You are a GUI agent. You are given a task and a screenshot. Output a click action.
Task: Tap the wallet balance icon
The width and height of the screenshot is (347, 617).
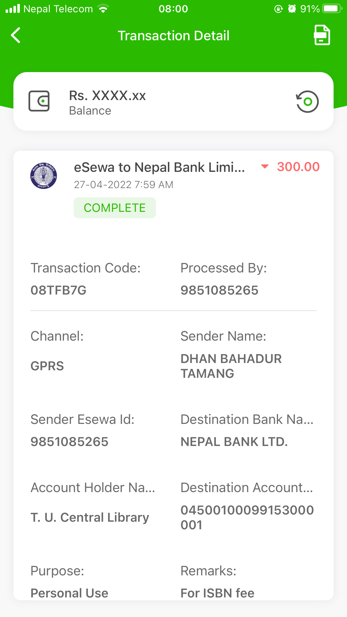point(39,101)
